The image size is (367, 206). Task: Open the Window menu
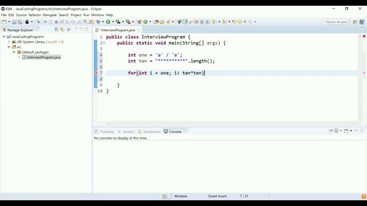pos(97,15)
